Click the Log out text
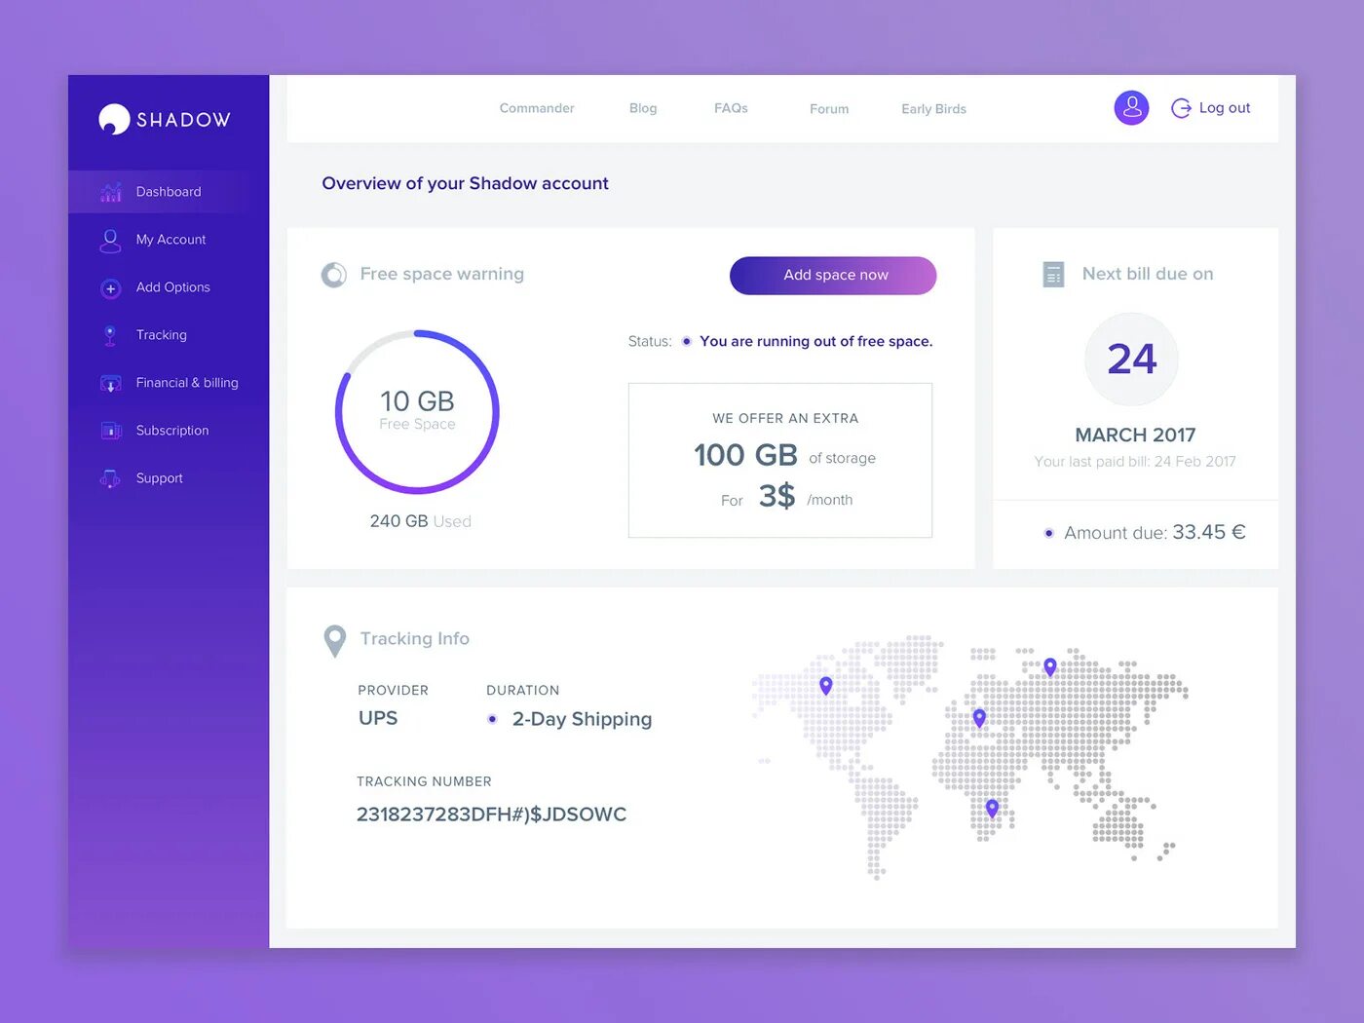Image resolution: width=1364 pixels, height=1023 pixels. click(1225, 108)
